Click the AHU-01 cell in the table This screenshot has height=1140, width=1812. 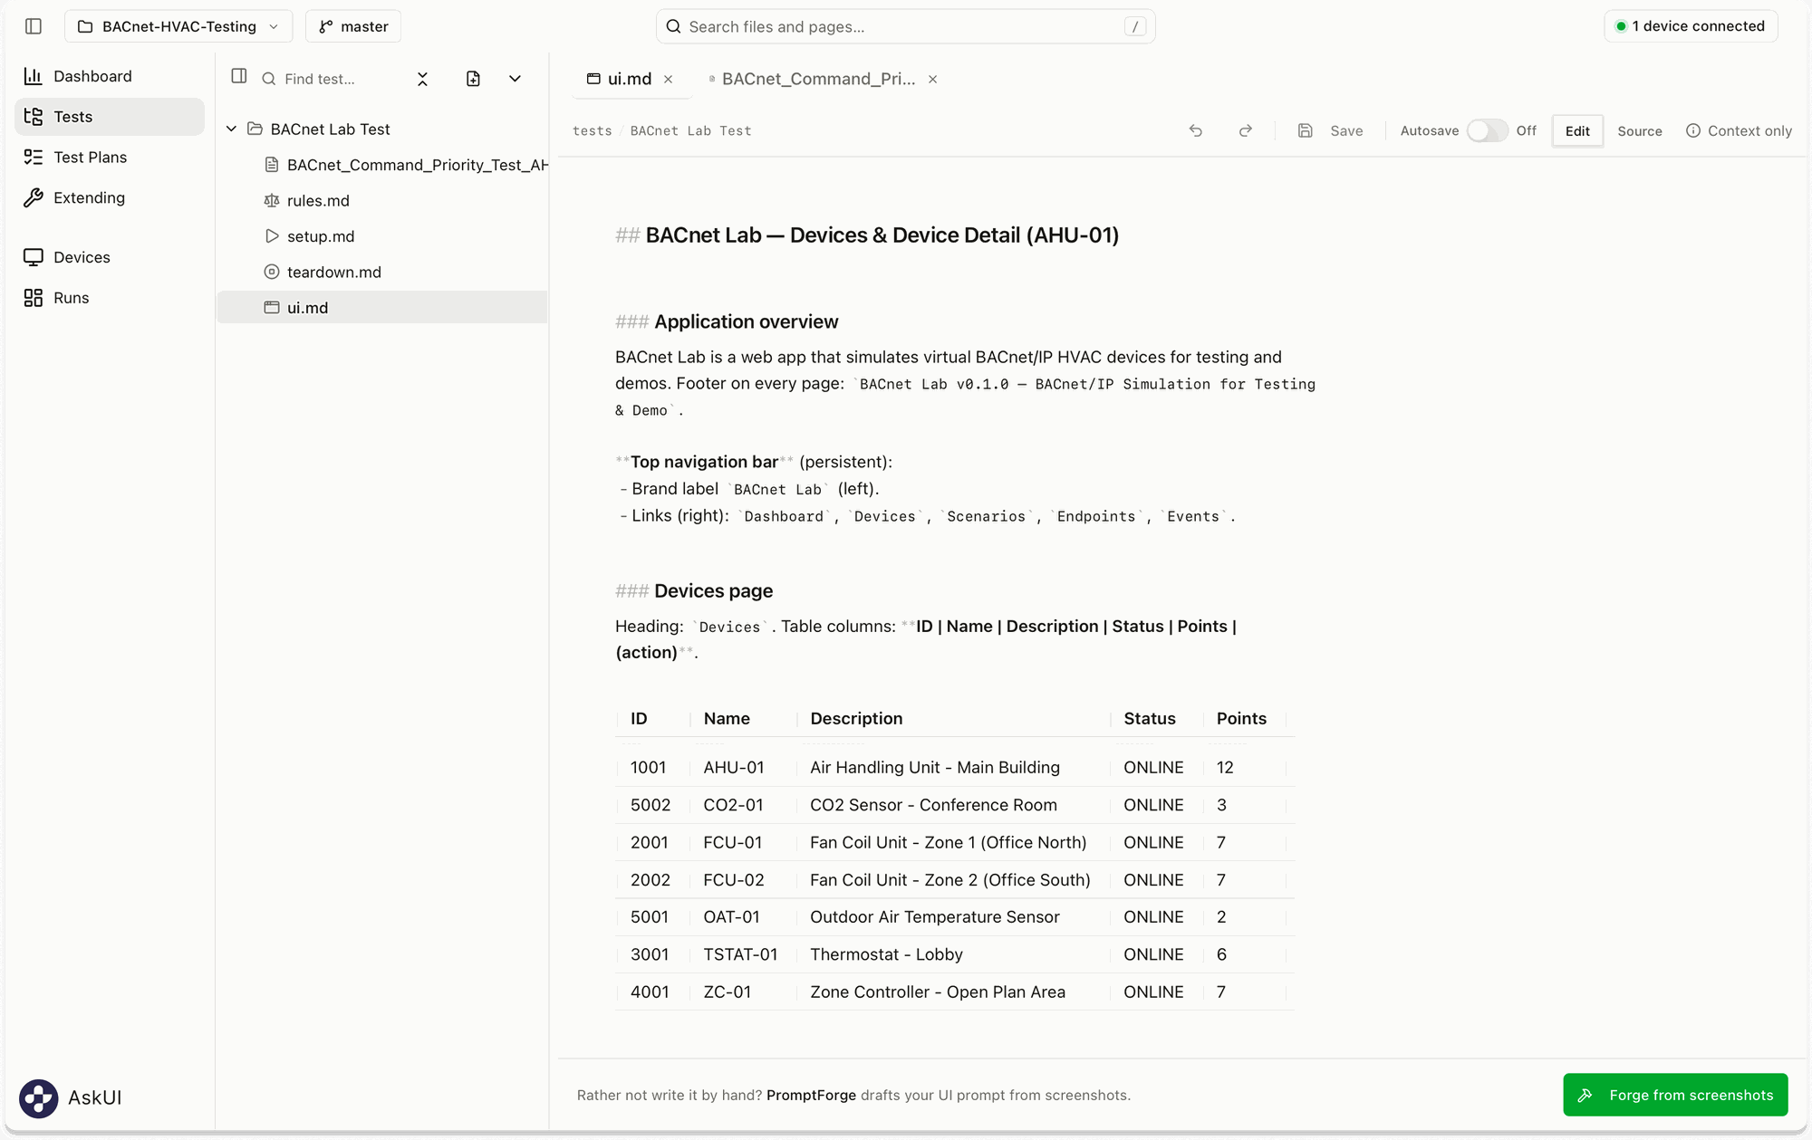734,767
